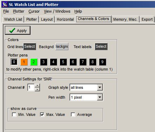155x132 pixels.
Task: Pick plotter pen 7 swatch
Action: click(83, 62)
